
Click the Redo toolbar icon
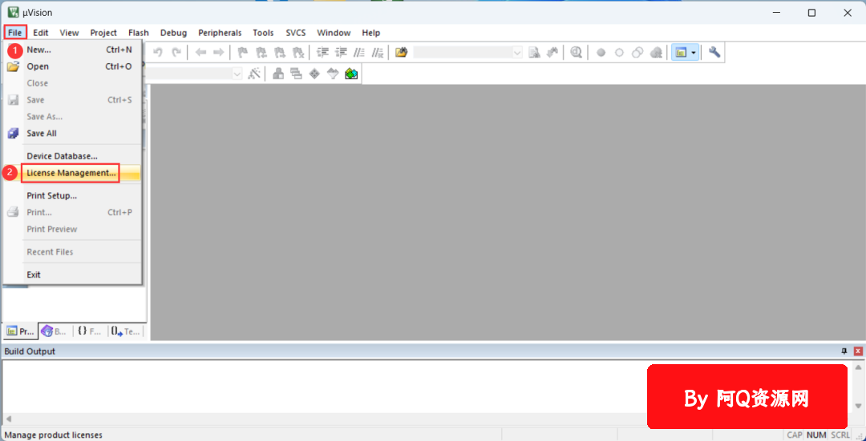click(x=176, y=52)
